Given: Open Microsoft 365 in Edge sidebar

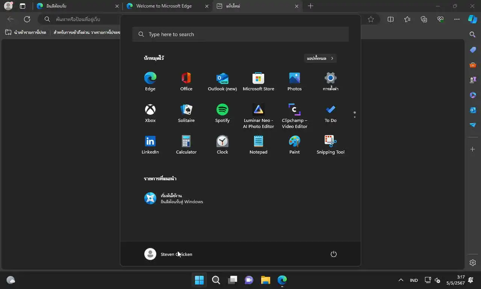Looking at the screenshot, I should tap(473, 95).
